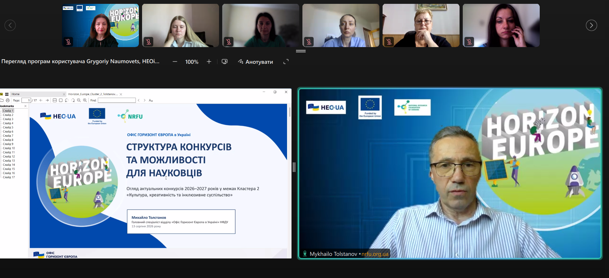Close the Bookmarks panel
The height and width of the screenshot is (278, 609).
coord(26,106)
